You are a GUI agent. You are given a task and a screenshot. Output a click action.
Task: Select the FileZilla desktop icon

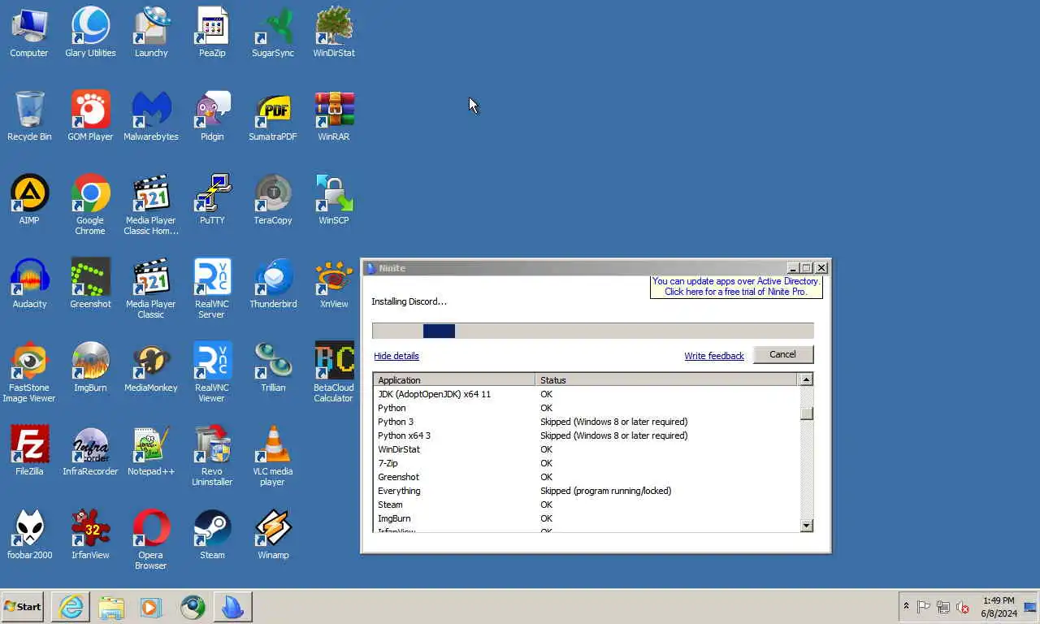tap(29, 451)
